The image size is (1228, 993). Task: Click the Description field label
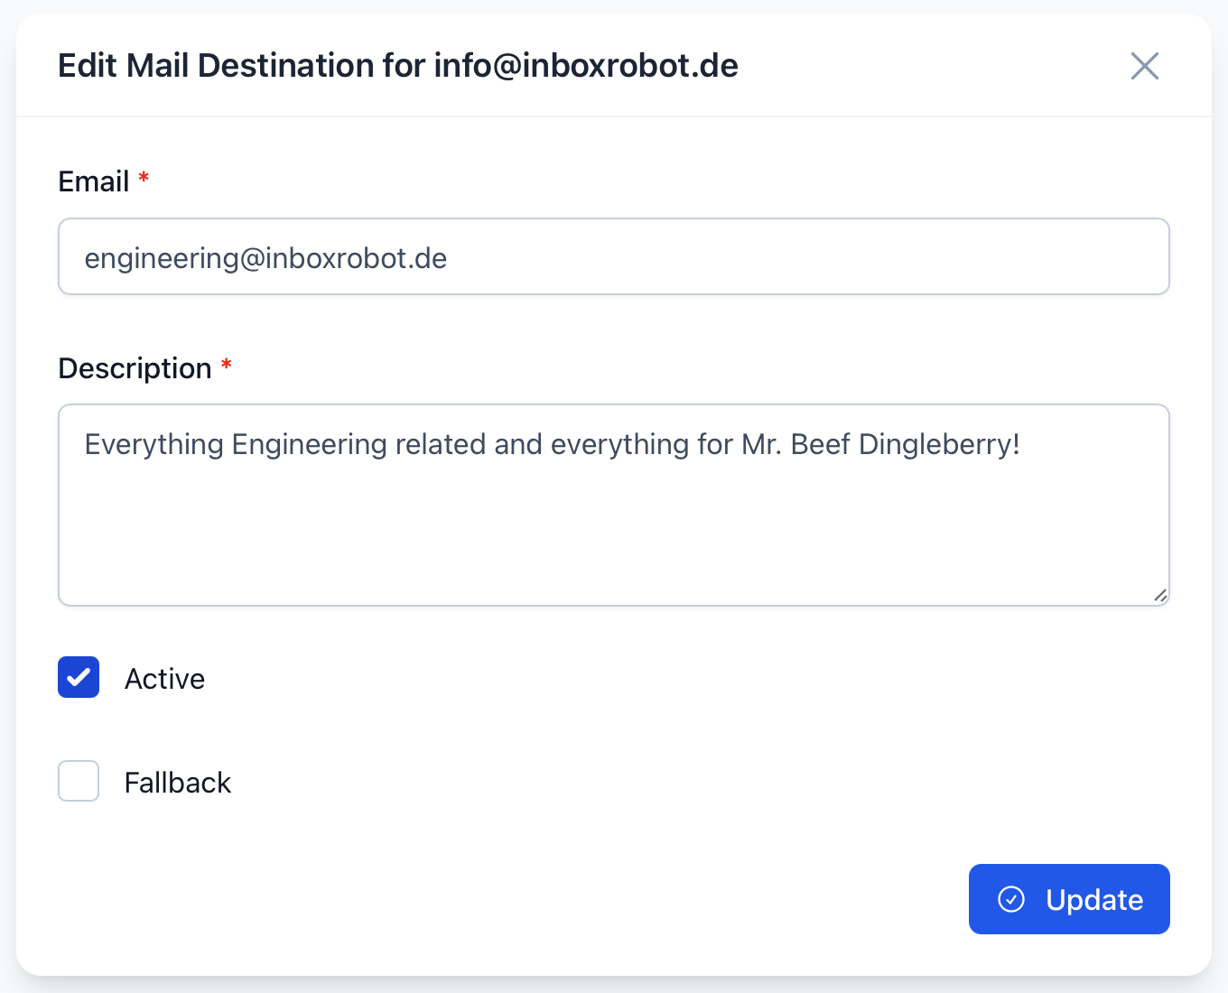135,368
